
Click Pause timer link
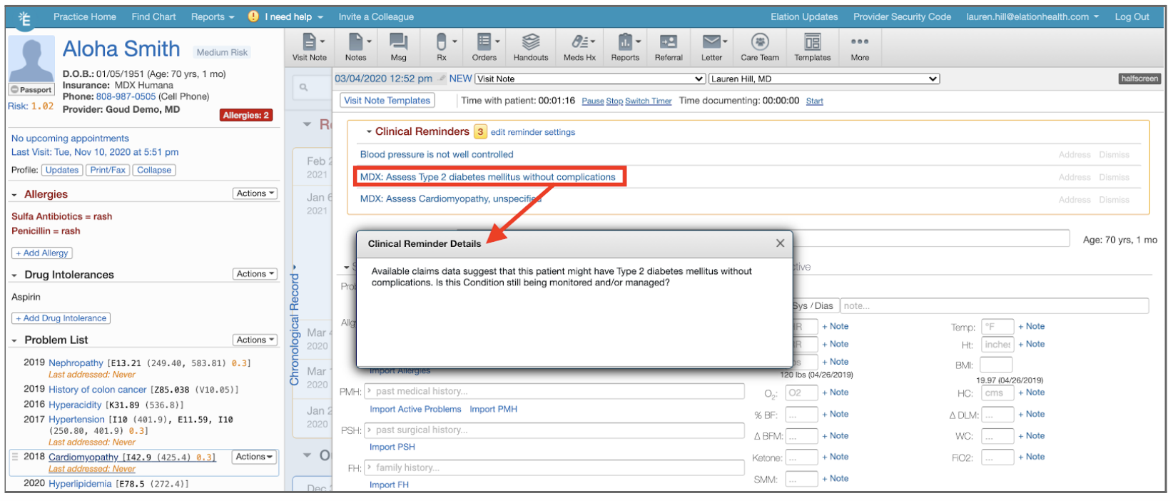coord(592,101)
